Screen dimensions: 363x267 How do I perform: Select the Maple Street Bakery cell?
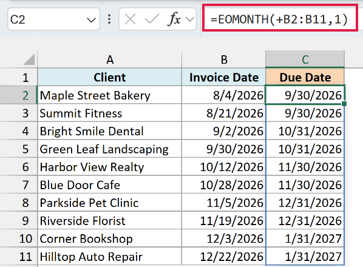tap(110, 95)
